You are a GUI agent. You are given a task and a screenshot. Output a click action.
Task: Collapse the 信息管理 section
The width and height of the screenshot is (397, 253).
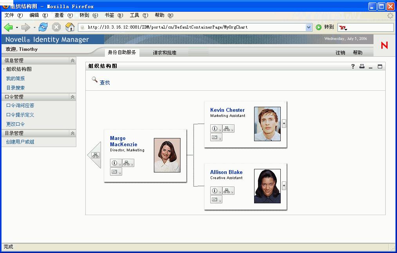coord(73,61)
